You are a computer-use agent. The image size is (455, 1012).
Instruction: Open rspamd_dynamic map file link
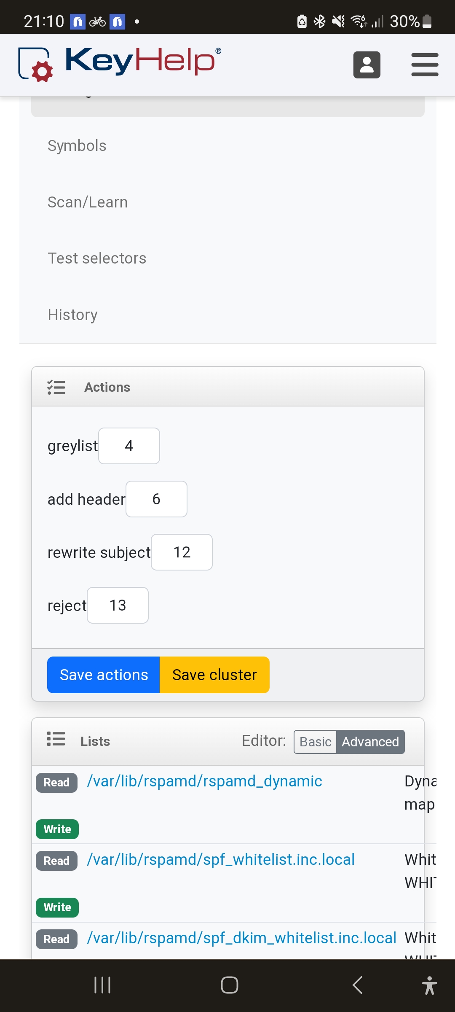[x=204, y=781]
